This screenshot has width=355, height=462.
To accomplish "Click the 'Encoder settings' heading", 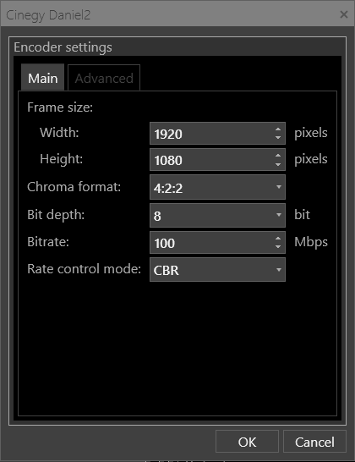I will coord(63,47).
